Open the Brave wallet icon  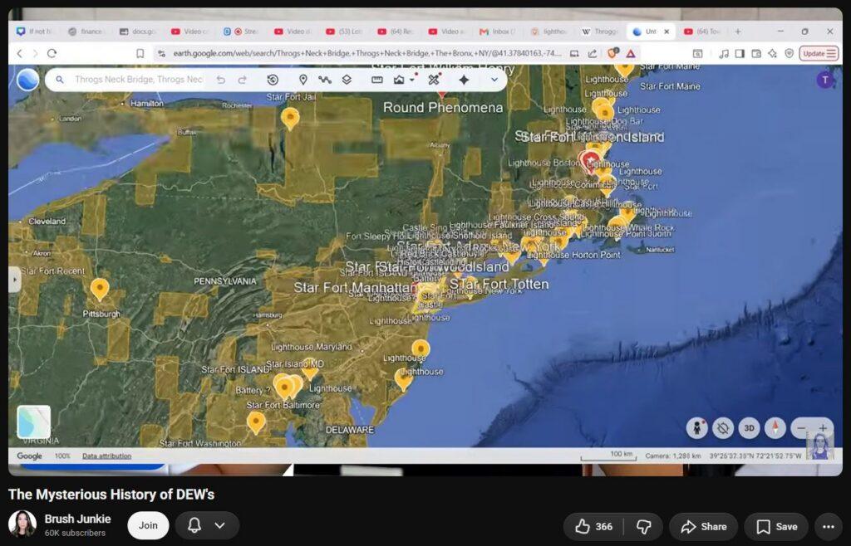[x=756, y=54]
